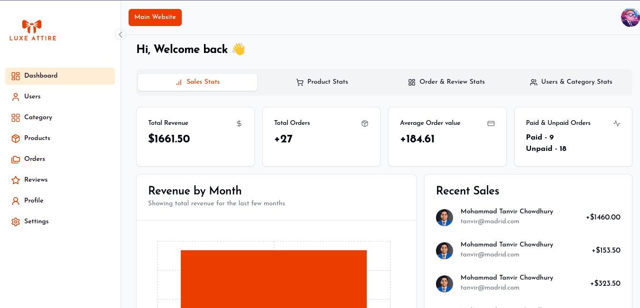Switch to the Product Stats tab
The width and height of the screenshot is (640, 308).
point(322,82)
